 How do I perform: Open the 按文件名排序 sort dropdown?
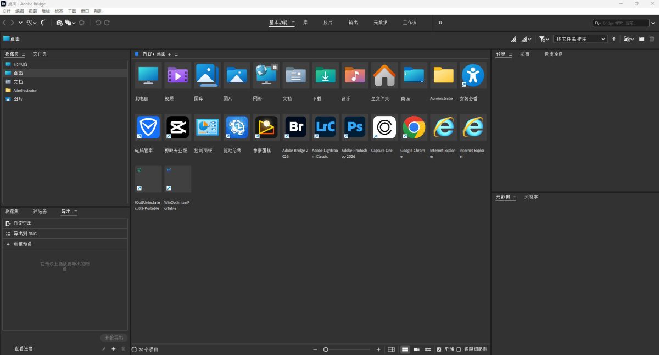[580, 39]
